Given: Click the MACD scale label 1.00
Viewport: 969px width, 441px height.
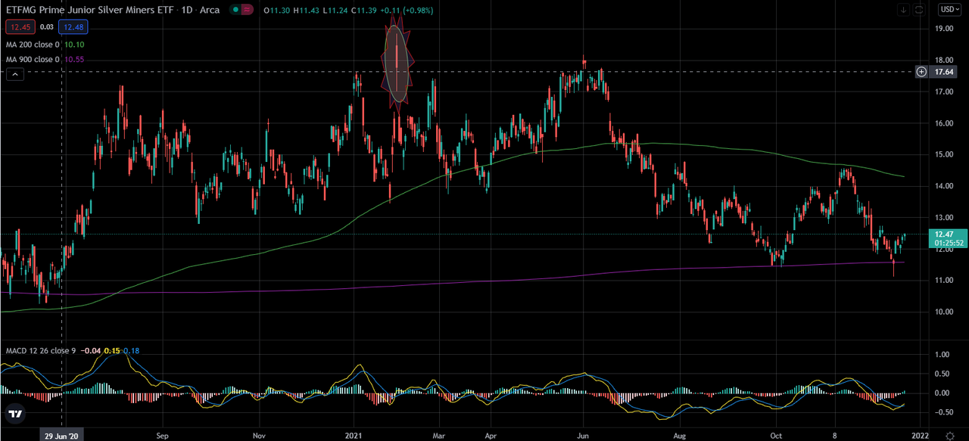Looking at the screenshot, I should [x=943, y=354].
